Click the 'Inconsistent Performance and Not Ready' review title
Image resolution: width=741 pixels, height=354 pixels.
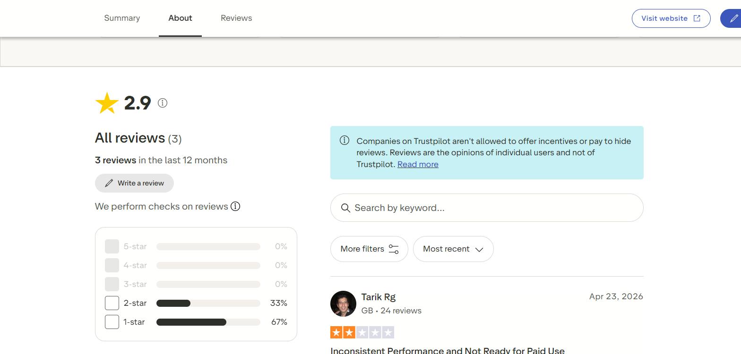(448, 350)
